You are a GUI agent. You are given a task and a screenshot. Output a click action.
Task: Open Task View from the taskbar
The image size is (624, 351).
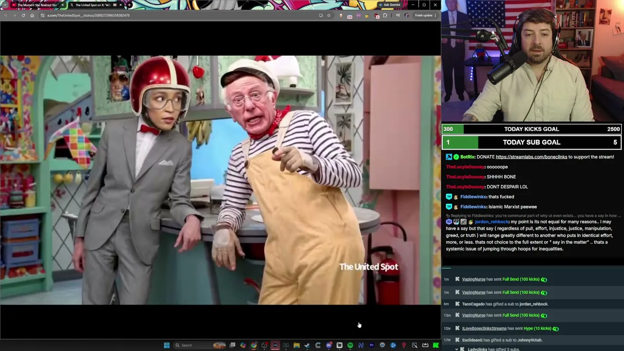pos(233,345)
